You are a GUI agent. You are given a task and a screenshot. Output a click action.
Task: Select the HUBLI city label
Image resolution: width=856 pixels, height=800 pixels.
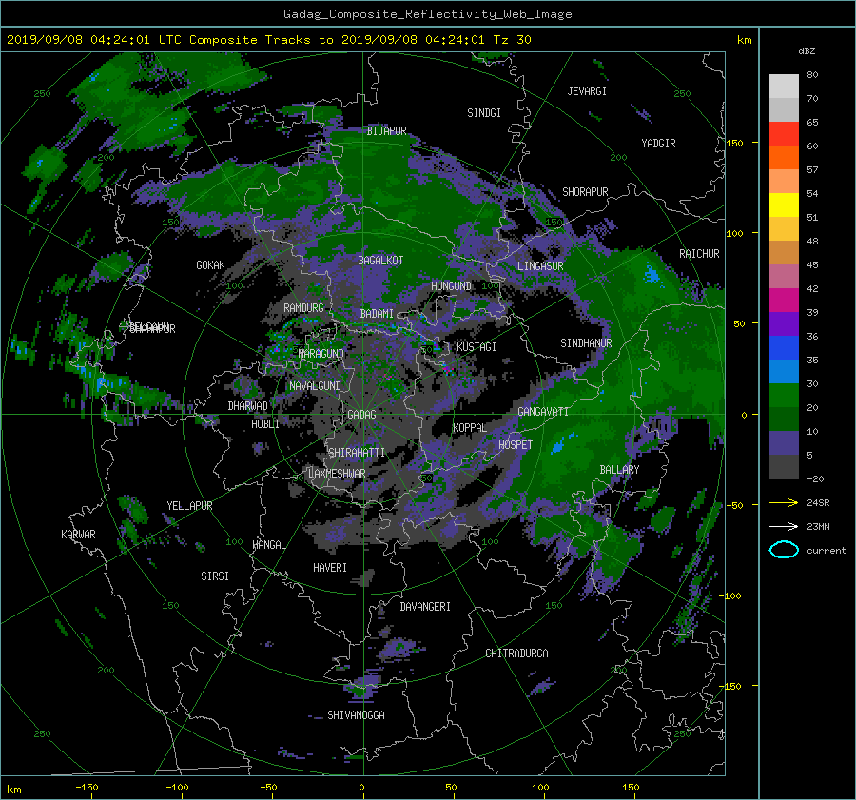[265, 424]
